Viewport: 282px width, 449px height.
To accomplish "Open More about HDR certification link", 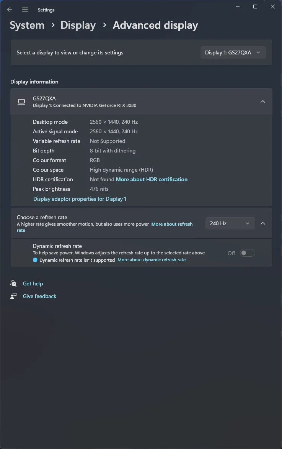I will [x=152, y=180].
